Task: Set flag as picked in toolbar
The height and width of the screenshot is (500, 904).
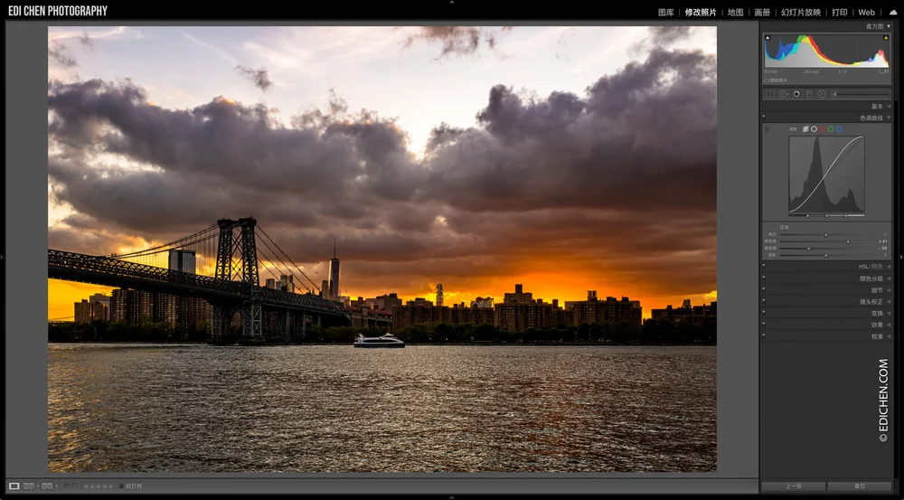Action: [66, 486]
